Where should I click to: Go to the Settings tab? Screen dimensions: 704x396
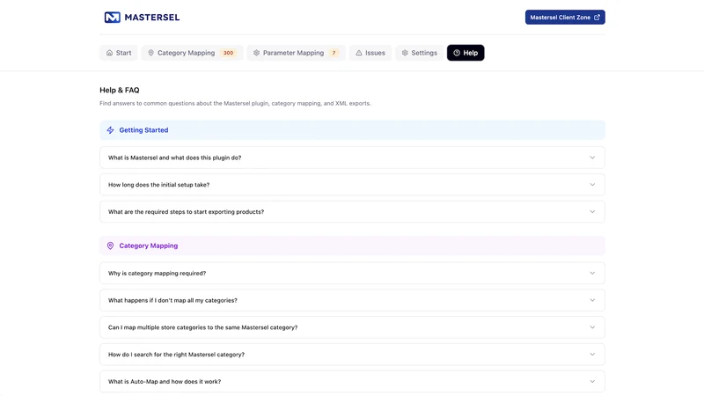click(x=420, y=53)
